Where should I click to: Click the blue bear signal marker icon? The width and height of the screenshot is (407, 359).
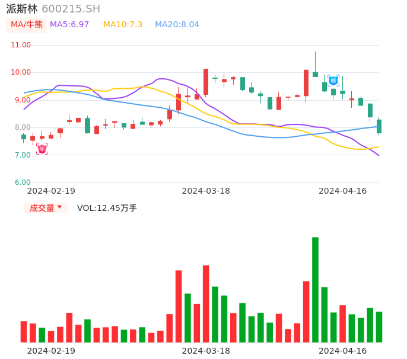tap(333, 80)
